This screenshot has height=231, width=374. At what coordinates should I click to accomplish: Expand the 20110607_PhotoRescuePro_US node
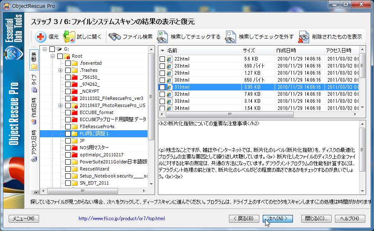pos(60,105)
